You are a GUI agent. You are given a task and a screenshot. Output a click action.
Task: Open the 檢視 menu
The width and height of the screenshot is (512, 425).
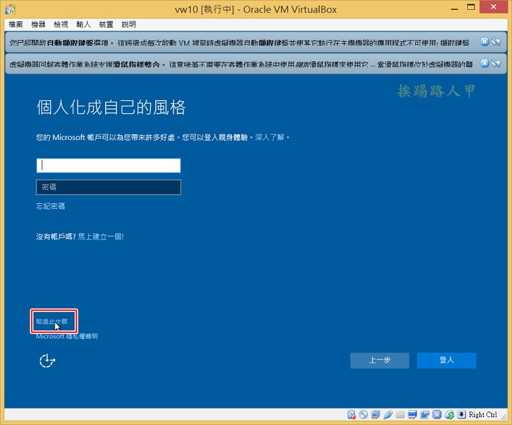(x=60, y=24)
